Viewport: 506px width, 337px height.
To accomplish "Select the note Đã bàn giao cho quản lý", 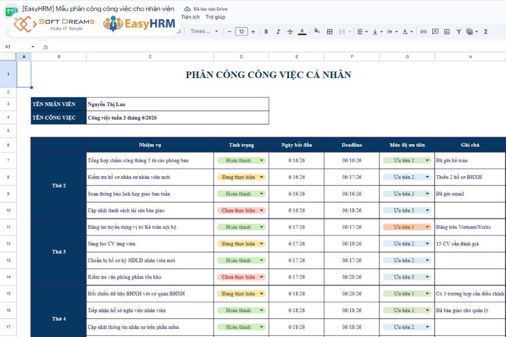I will coord(470,310).
